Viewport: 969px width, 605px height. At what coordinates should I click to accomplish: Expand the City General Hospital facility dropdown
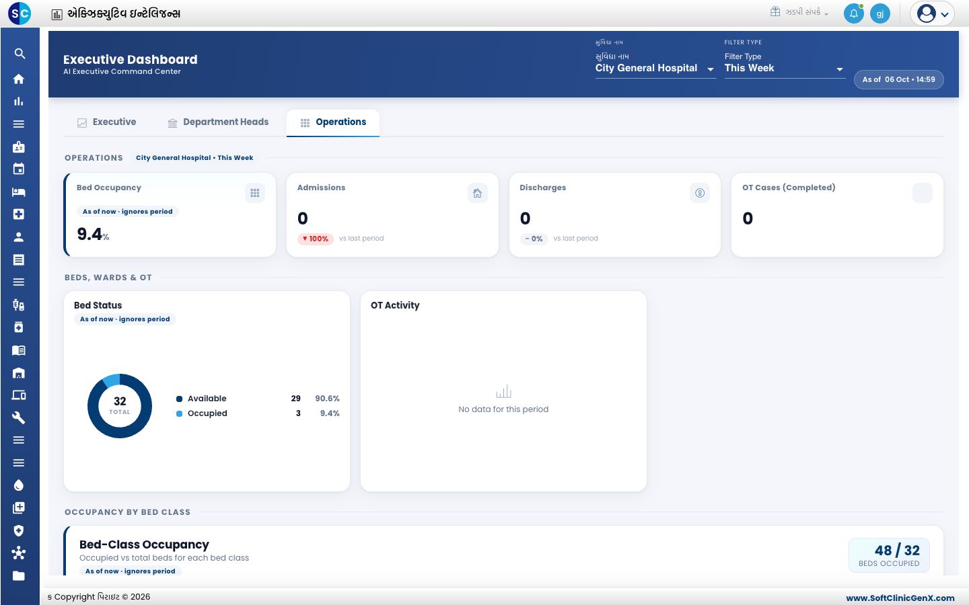point(655,68)
